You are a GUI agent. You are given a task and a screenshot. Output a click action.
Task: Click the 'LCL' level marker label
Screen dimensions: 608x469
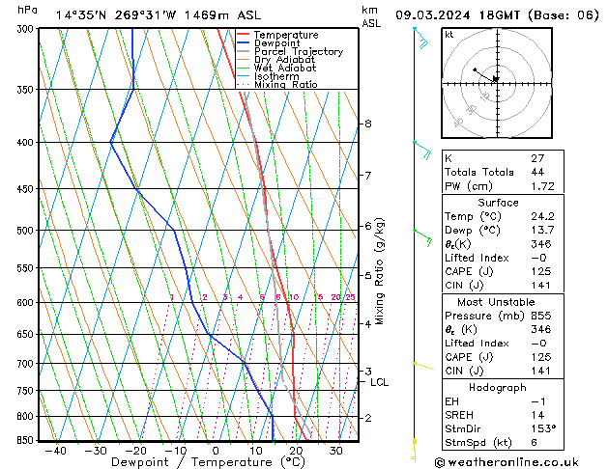379,382
